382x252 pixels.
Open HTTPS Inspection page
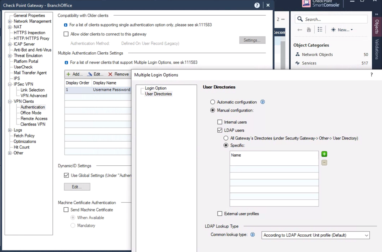pos(29,32)
